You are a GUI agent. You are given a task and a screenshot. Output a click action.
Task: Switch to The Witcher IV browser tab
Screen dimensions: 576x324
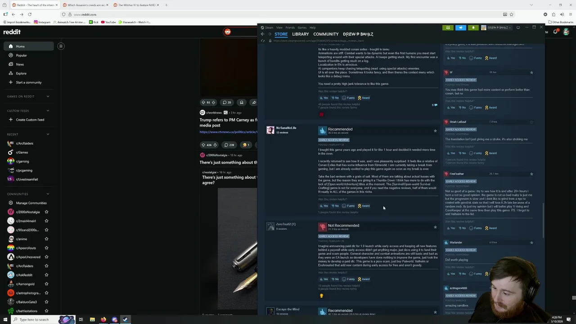tap(137, 5)
